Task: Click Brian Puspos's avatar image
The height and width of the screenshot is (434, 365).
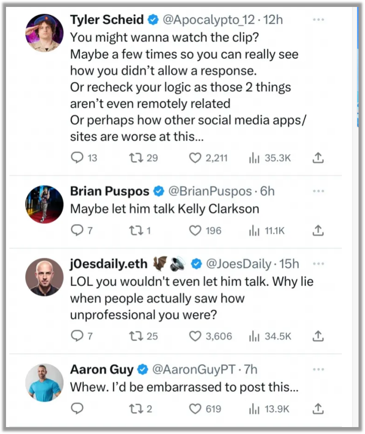Action: tap(44, 204)
